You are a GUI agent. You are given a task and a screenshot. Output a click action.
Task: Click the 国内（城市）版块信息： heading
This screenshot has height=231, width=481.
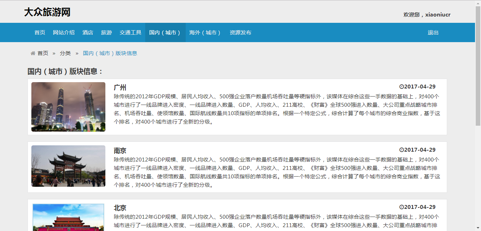(66, 71)
